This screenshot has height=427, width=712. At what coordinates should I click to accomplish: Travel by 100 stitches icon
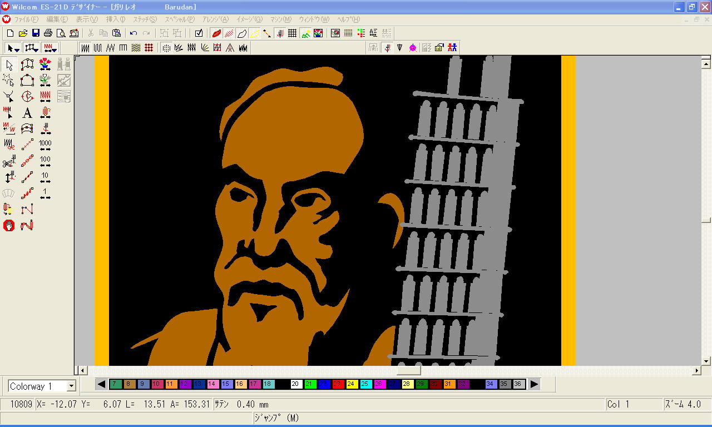coord(46,161)
